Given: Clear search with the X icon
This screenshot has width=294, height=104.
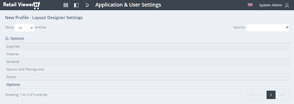Looking at the screenshot, I should 287,27.
